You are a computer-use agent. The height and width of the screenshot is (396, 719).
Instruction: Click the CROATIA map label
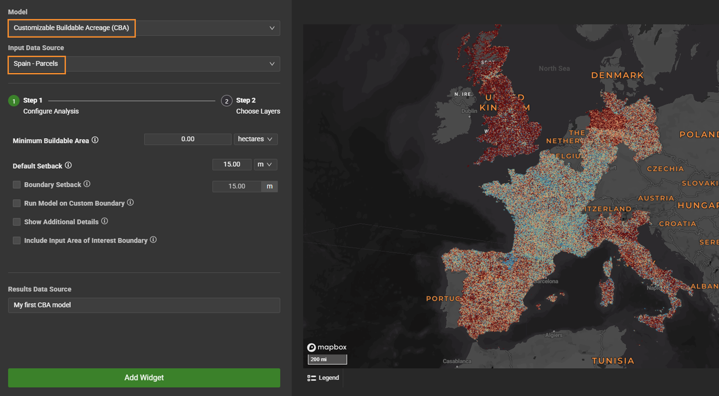(677, 223)
